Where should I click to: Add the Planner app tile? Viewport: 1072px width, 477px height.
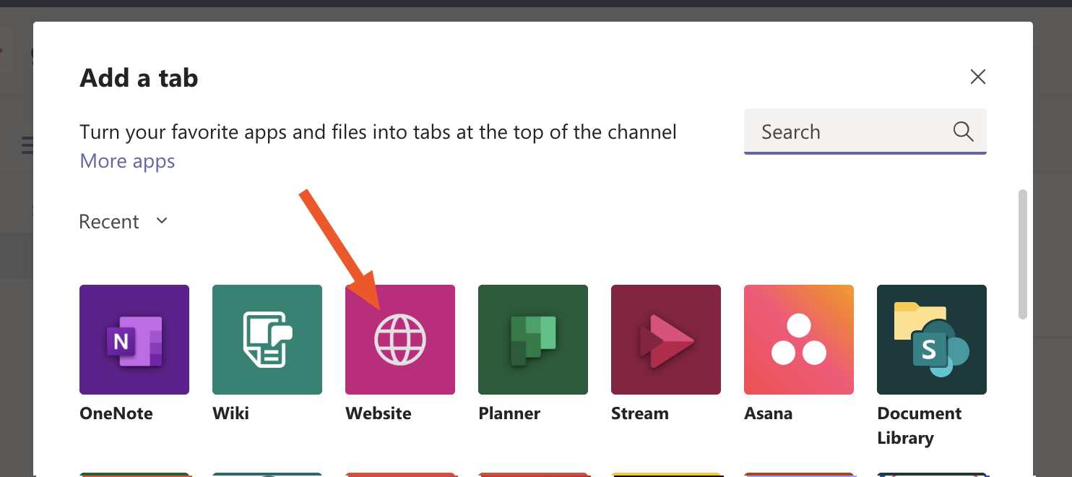pyautogui.click(x=533, y=340)
